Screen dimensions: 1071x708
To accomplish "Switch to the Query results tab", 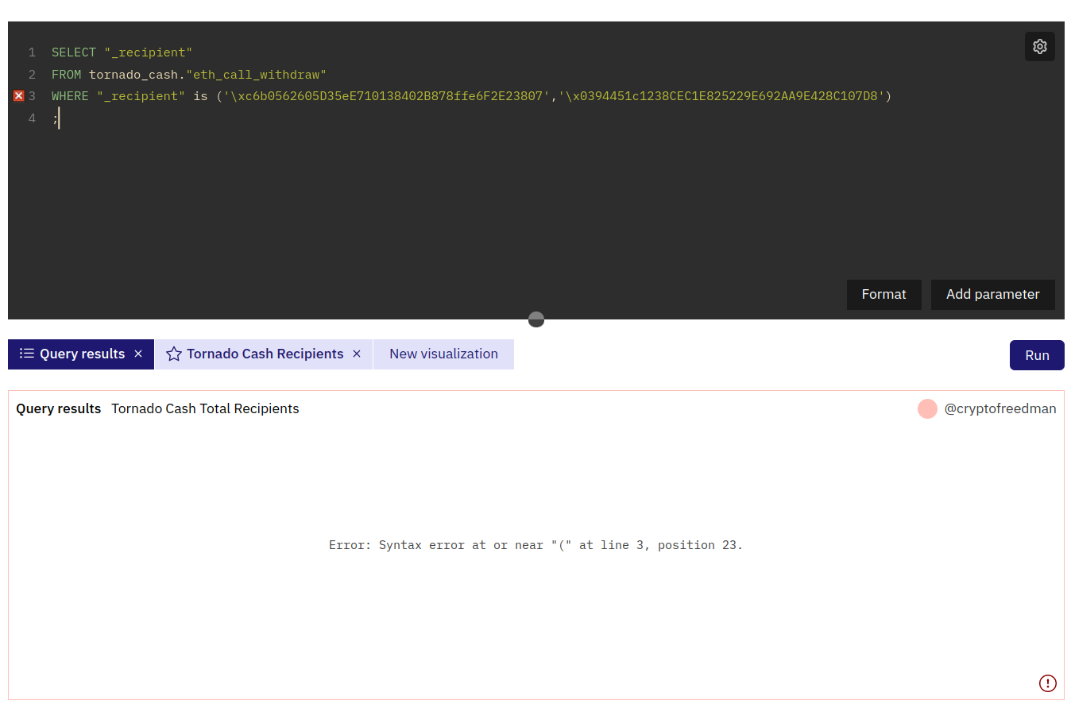I will pyautogui.click(x=81, y=354).
